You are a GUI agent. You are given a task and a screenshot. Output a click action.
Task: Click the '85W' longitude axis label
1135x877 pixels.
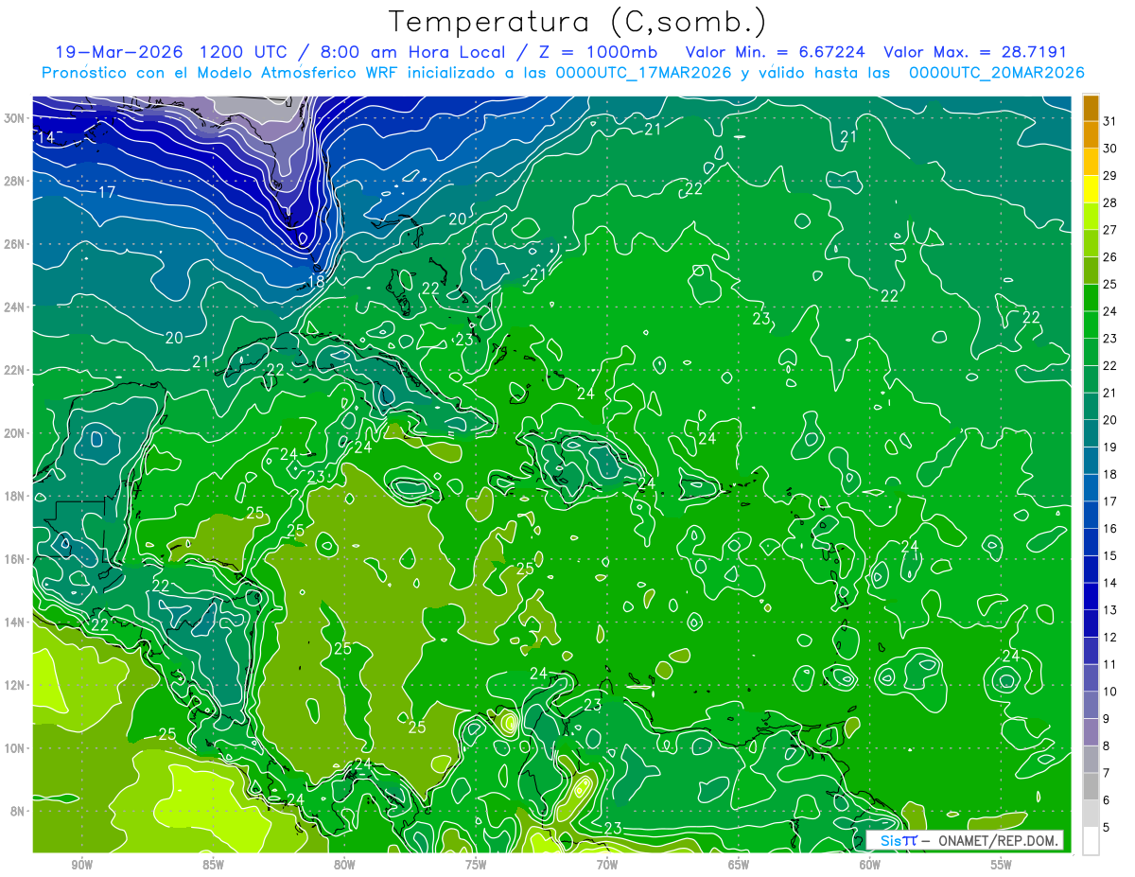click(x=213, y=865)
